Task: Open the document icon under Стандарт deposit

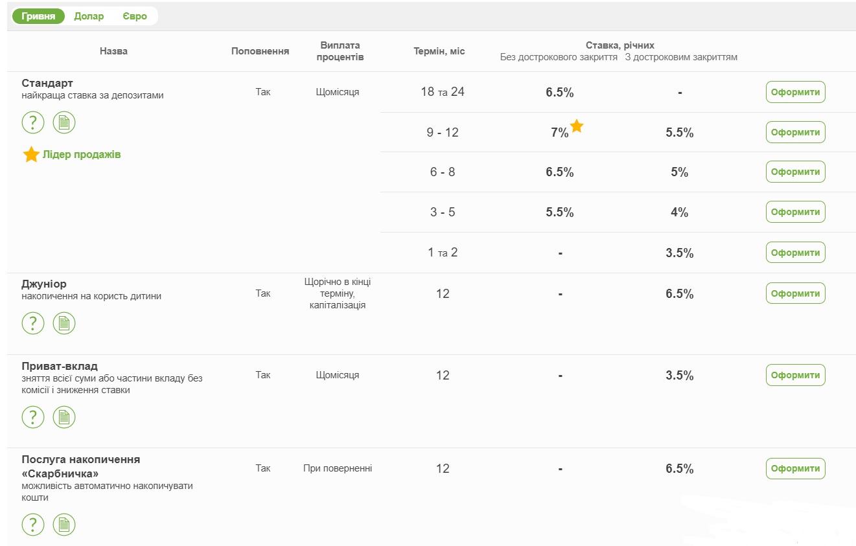Action: (64, 122)
